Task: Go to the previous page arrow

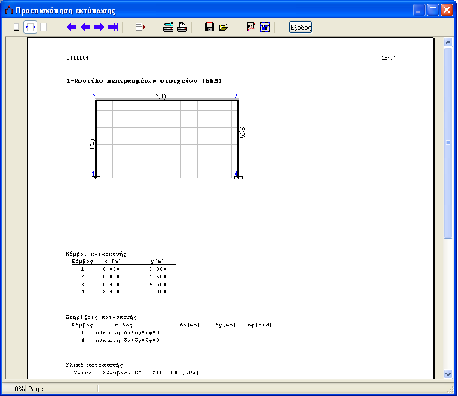Action: coord(85,28)
